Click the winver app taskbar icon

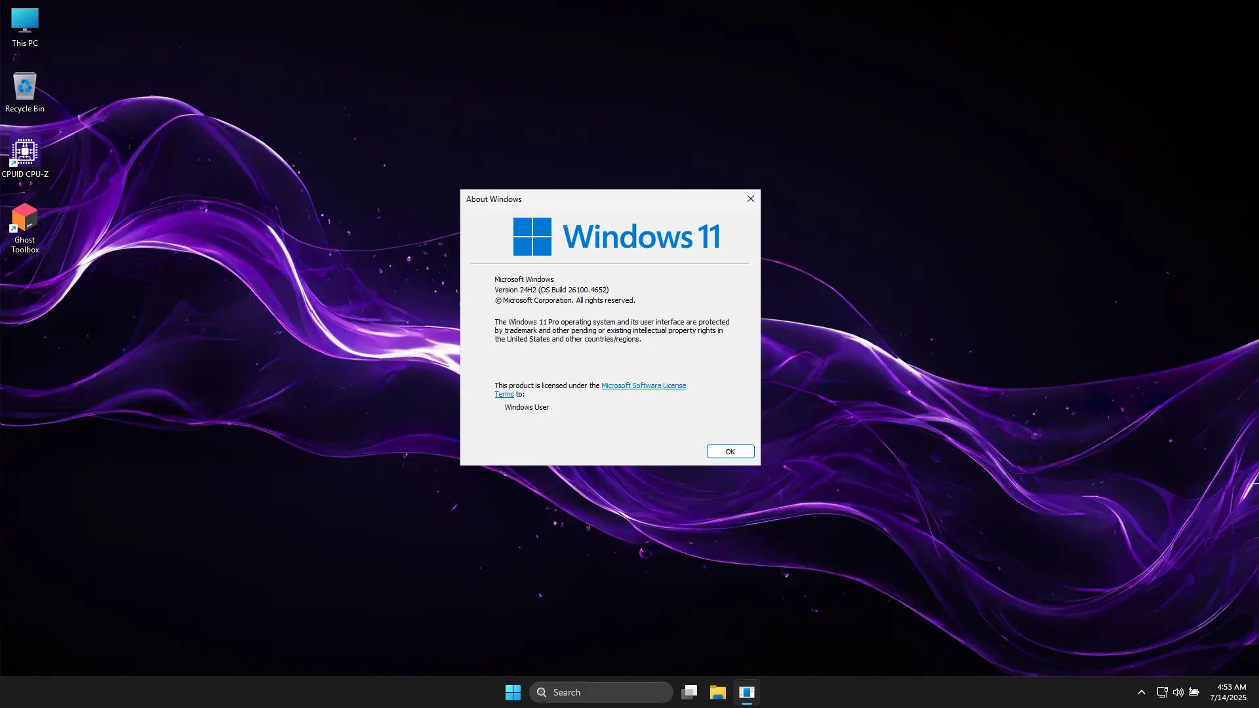[747, 692]
